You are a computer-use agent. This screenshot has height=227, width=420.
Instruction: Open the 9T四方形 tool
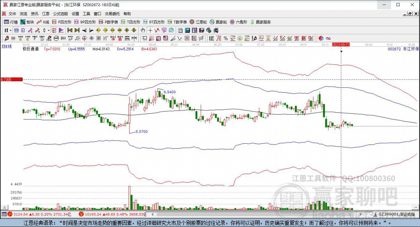click(x=154, y=22)
